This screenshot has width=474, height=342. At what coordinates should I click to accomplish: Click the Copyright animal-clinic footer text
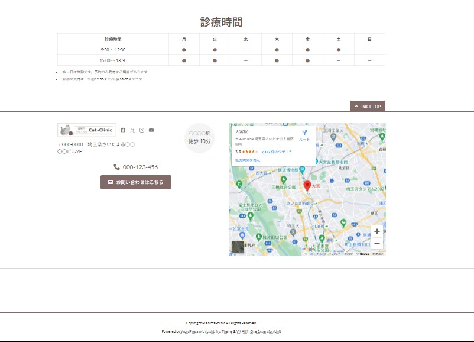[221, 323]
